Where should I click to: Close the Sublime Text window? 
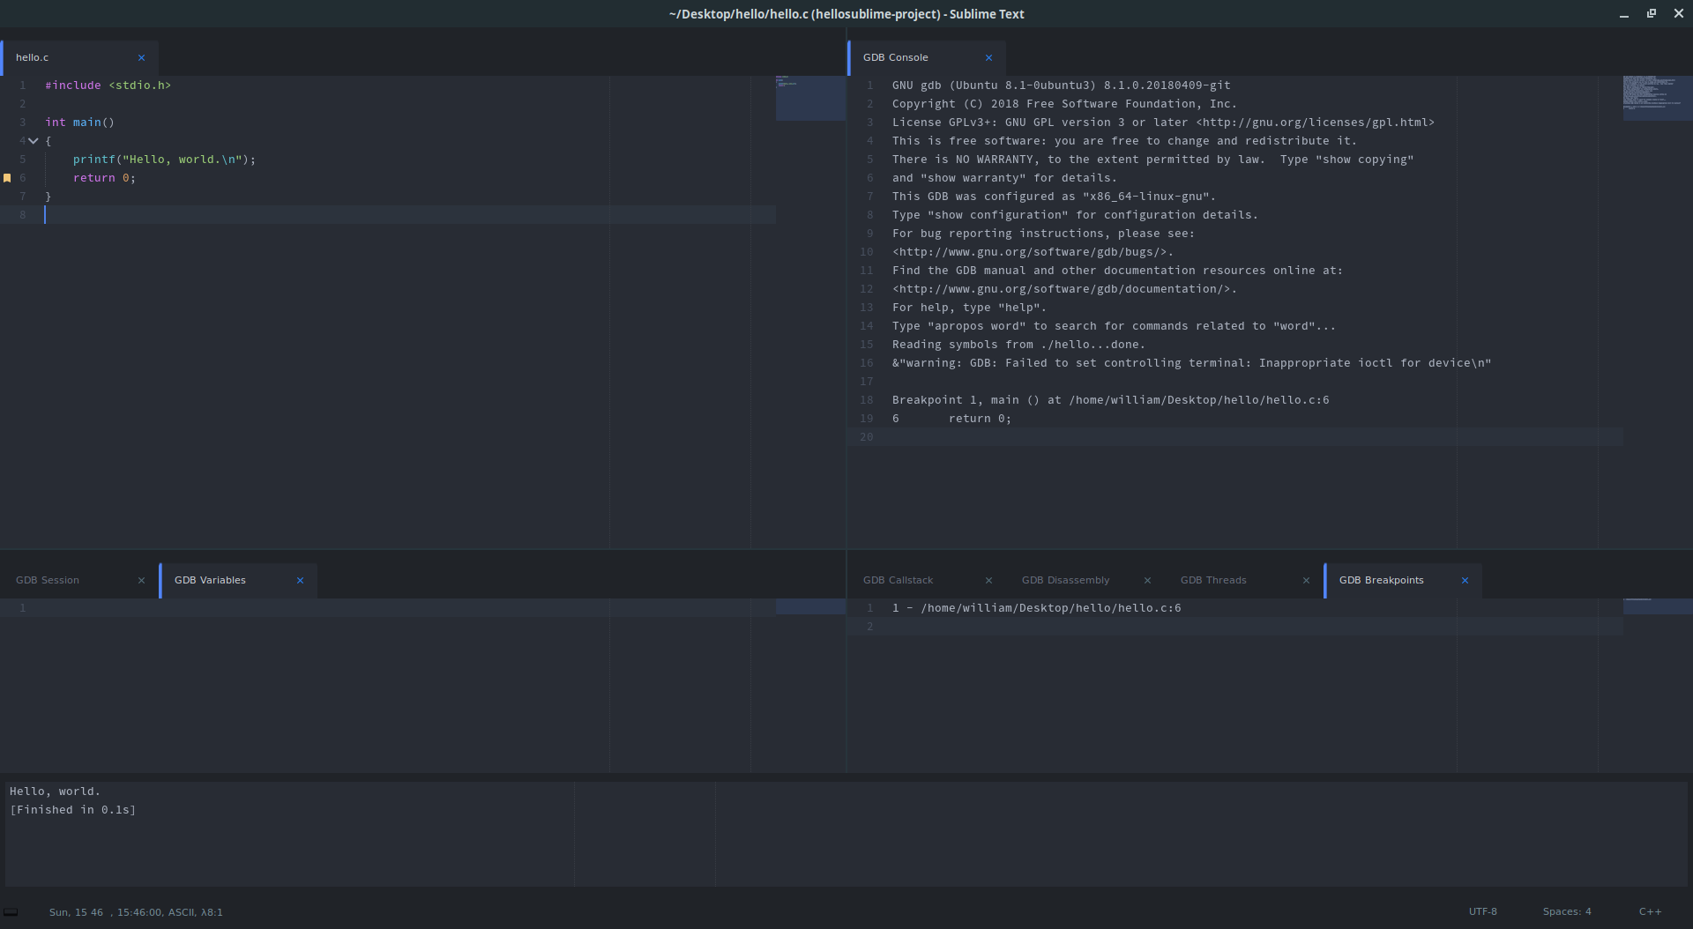(x=1679, y=13)
